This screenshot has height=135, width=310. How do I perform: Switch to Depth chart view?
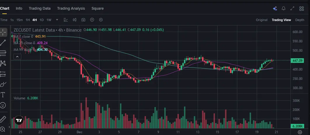300,20
